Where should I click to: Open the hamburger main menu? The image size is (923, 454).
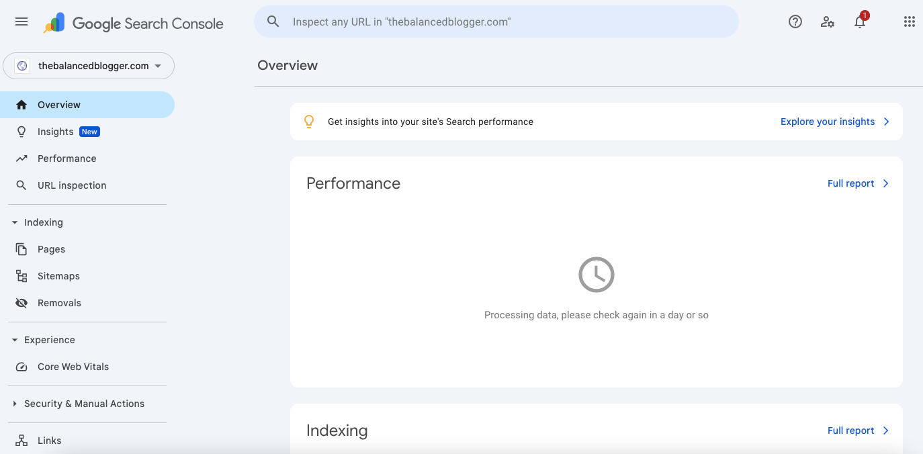(21, 22)
